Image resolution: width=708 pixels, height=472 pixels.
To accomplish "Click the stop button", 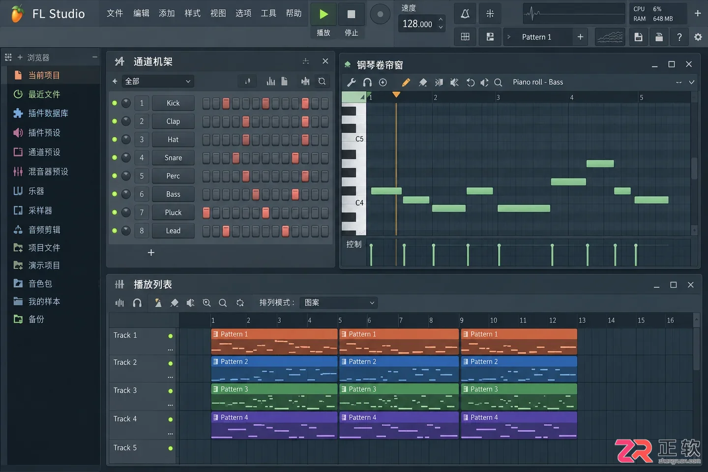I will 351,14.
